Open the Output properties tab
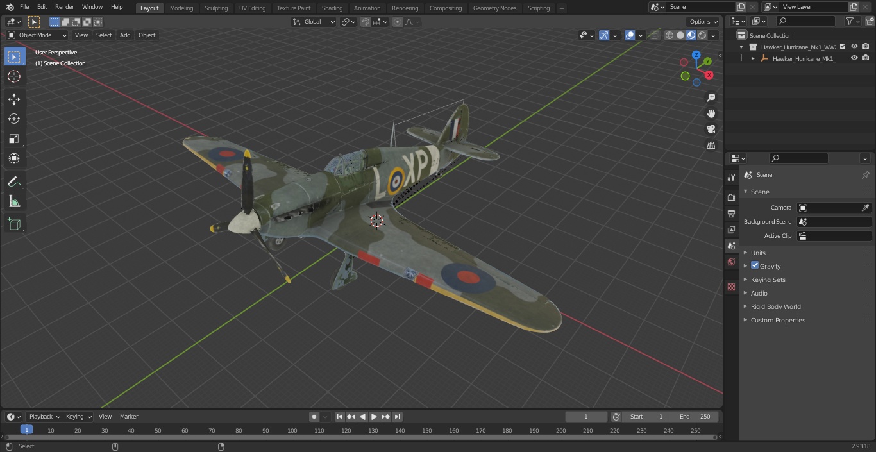The image size is (876, 452). 731,213
